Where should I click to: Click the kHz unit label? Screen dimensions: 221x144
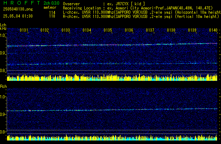[3, 28]
